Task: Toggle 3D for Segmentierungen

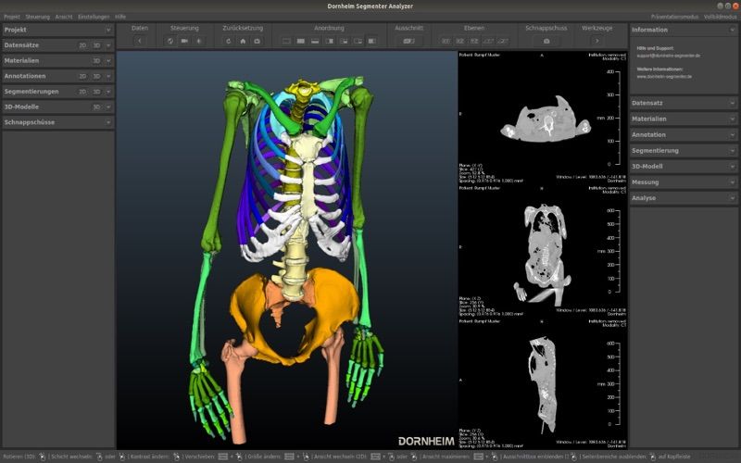Action: tap(96, 92)
